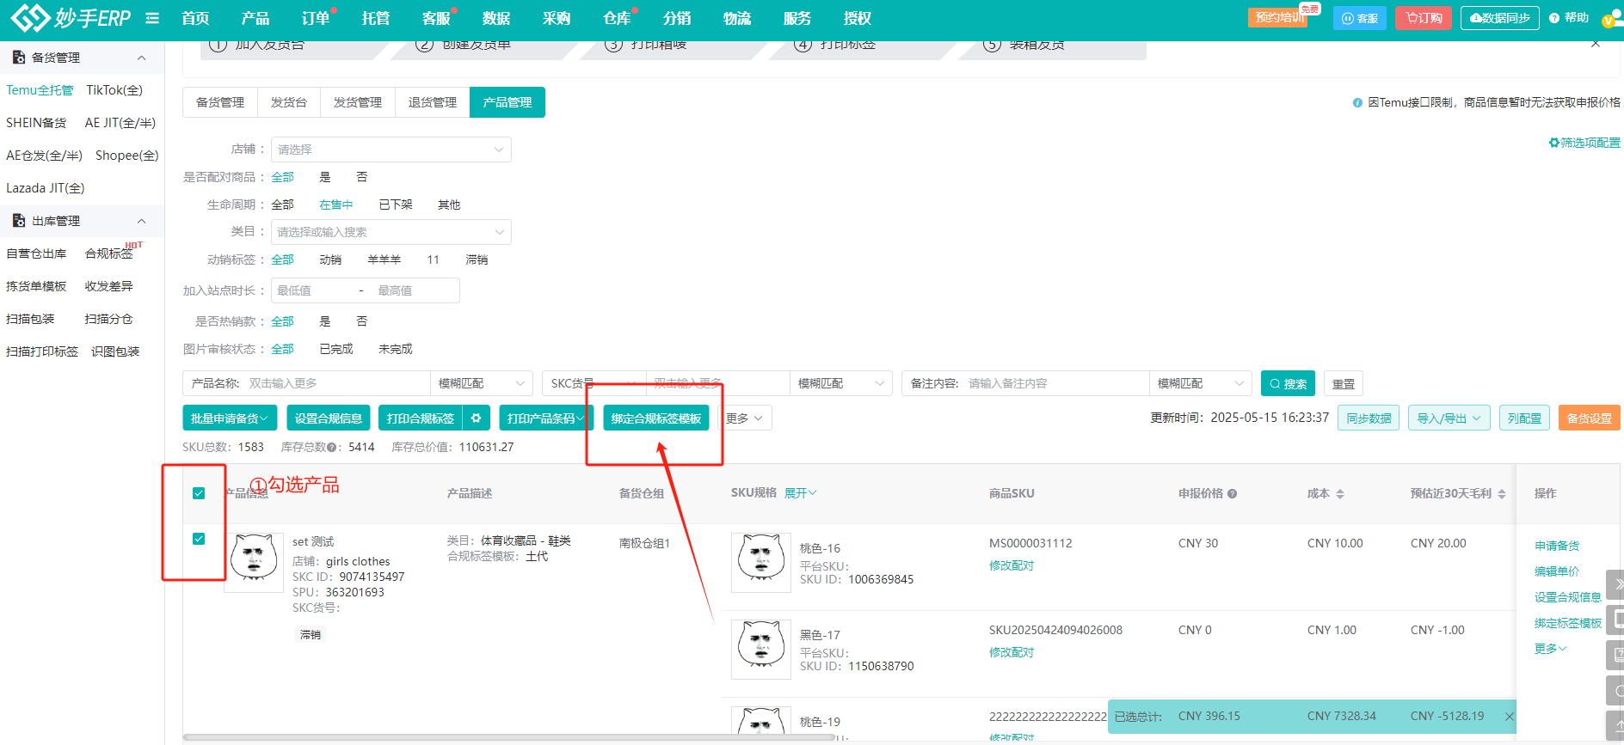Open the 导入/导出 dropdown
The image size is (1624, 745).
pos(1449,418)
